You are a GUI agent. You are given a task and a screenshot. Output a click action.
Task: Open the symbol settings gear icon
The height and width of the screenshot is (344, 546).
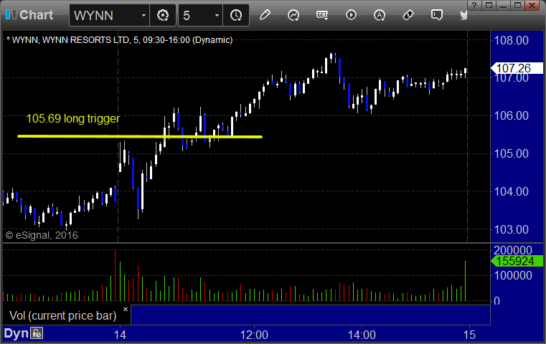pyautogui.click(x=163, y=15)
